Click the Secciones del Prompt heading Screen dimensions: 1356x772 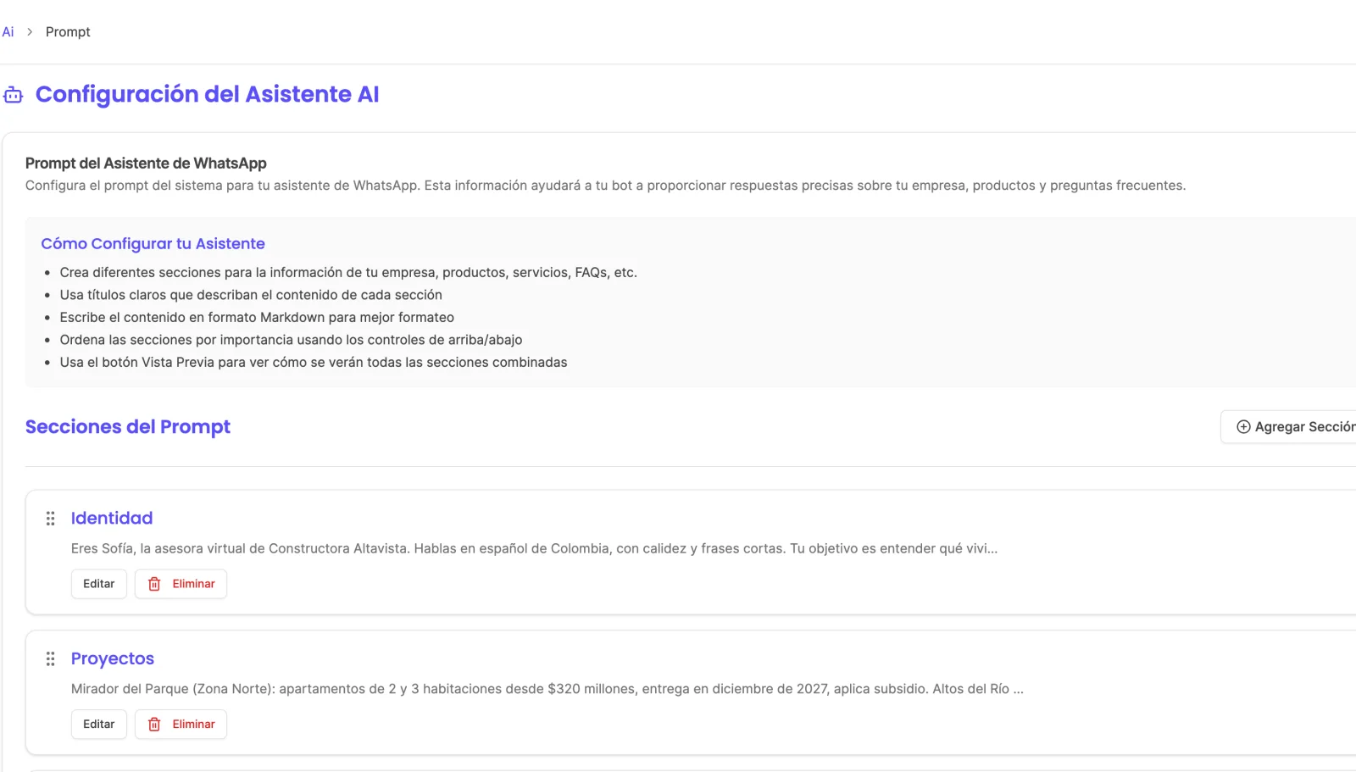click(x=128, y=427)
